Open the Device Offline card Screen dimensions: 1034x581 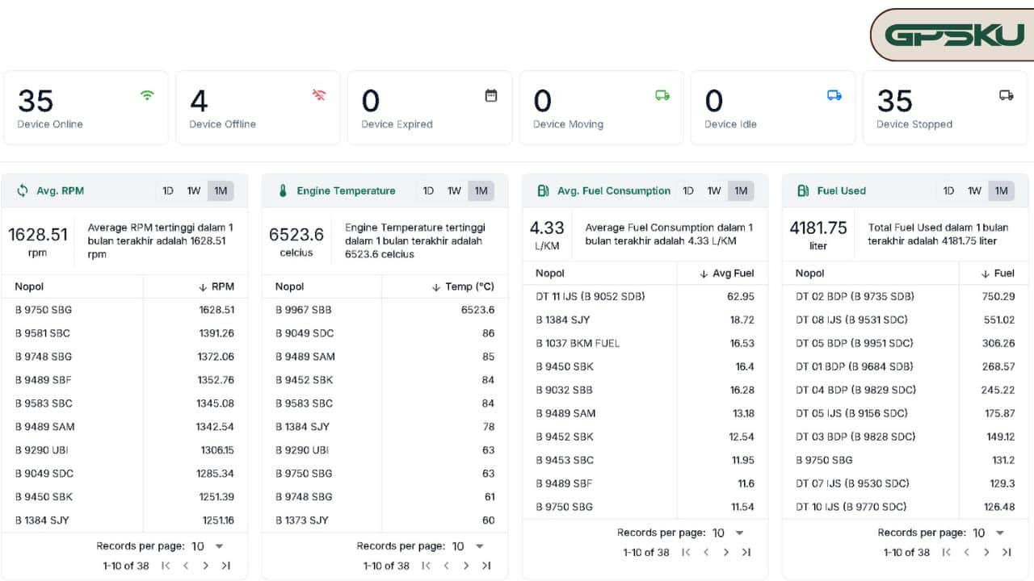tap(258, 107)
